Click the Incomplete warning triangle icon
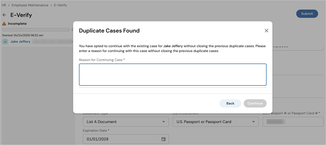The width and height of the screenshot is (326, 145). (x=4, y=24)
